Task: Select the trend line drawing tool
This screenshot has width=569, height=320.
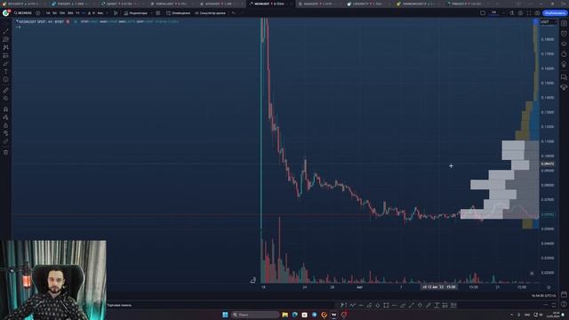Action: 6,31
